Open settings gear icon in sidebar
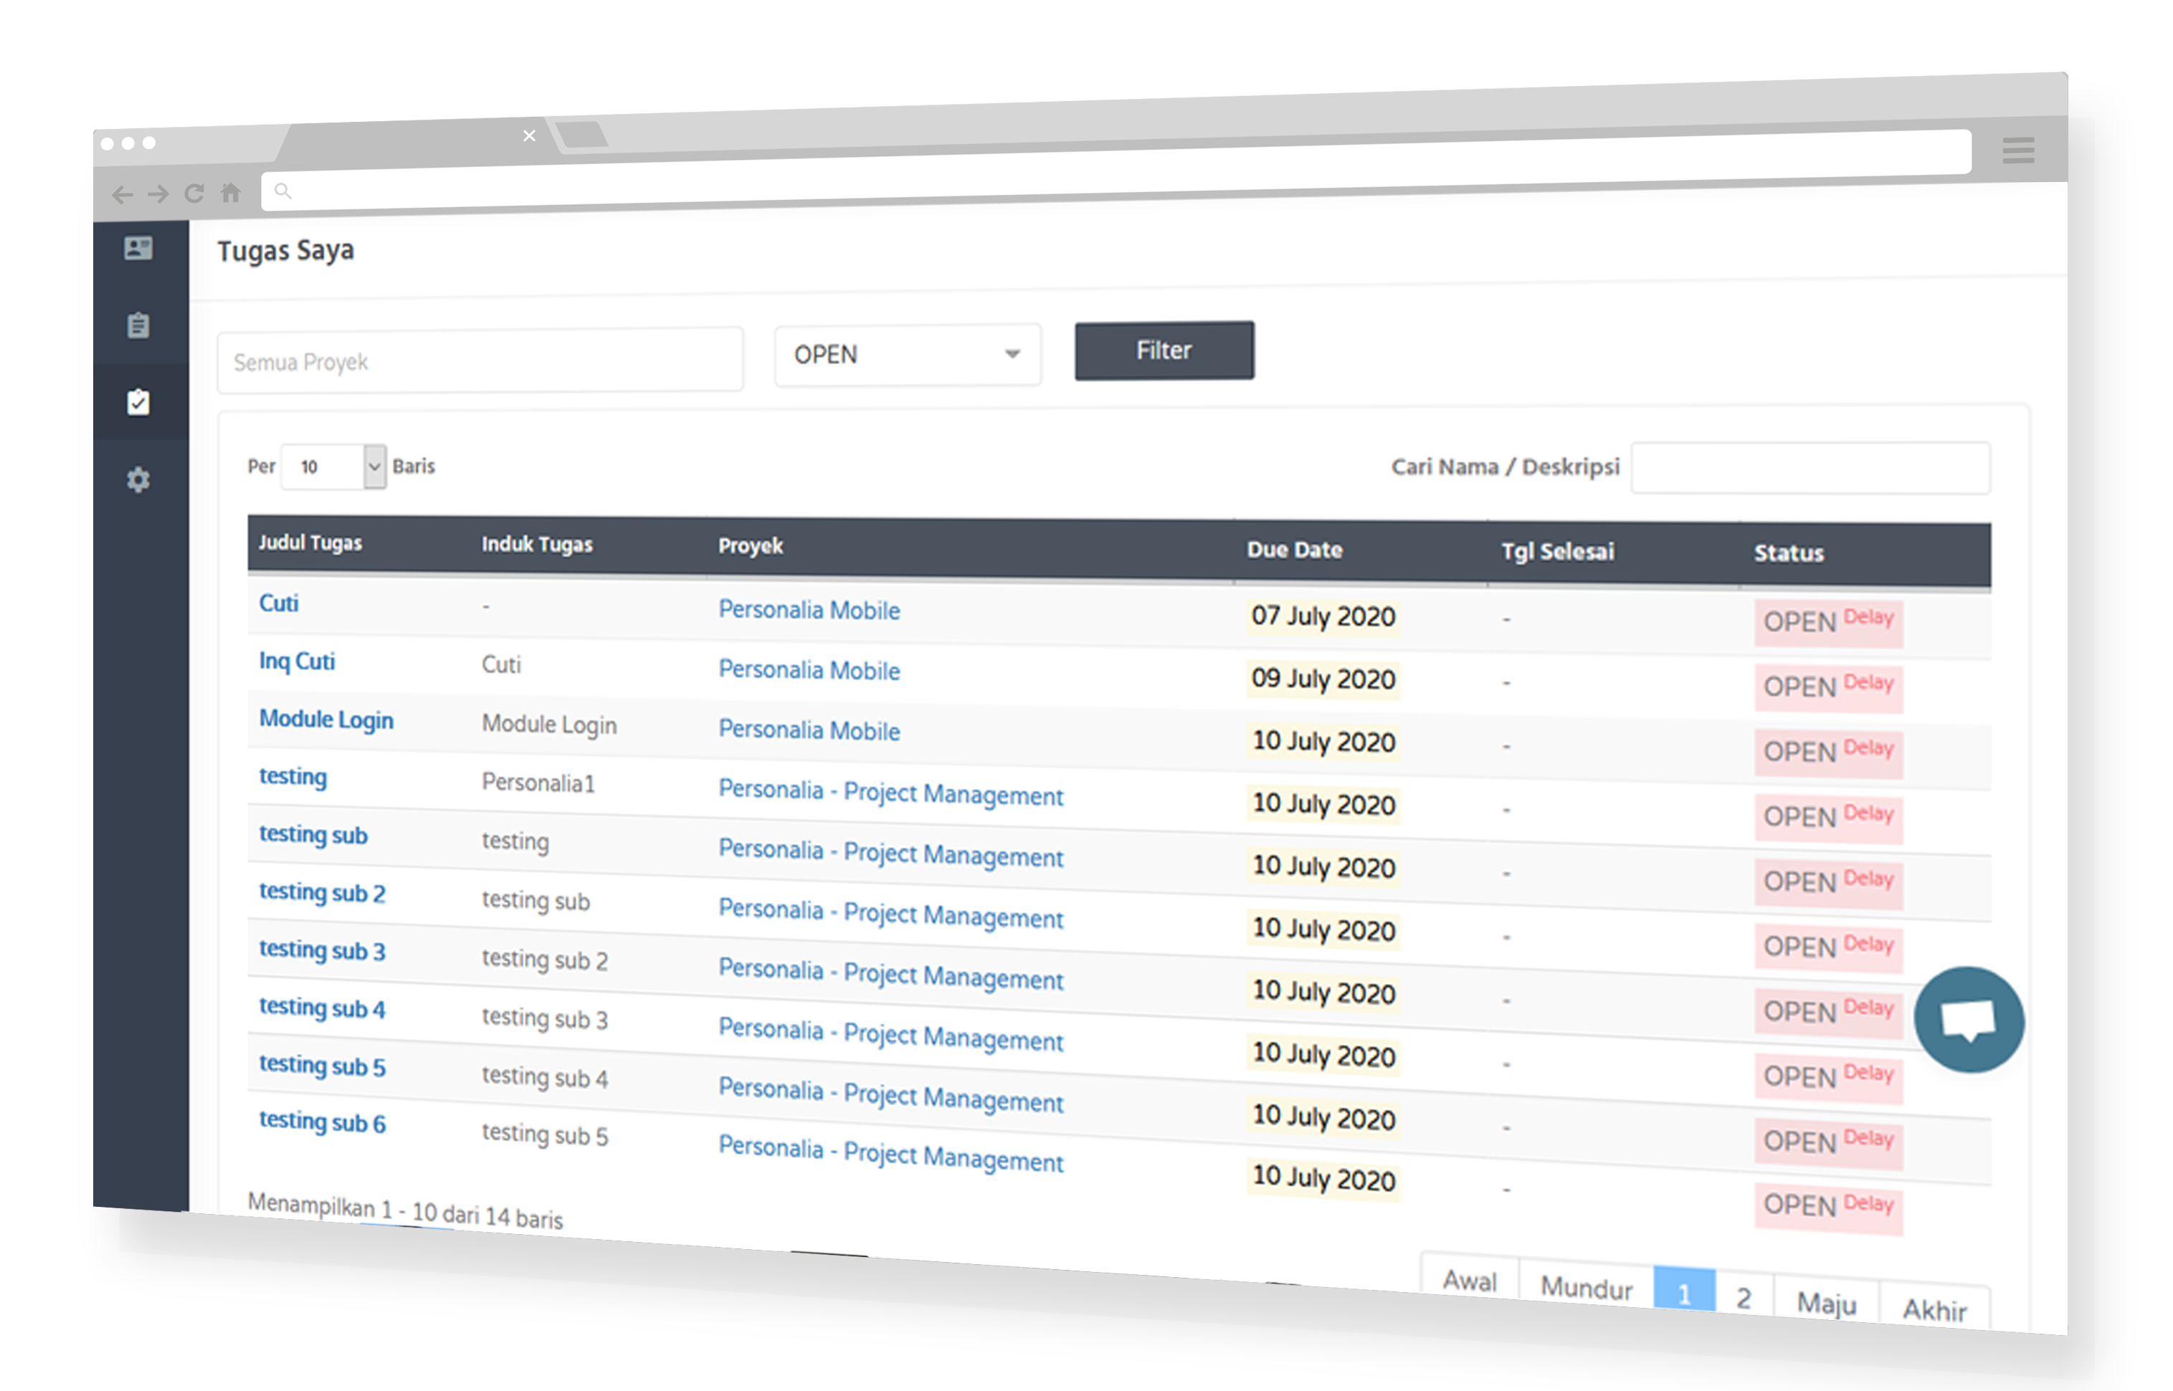 (x=138, y=479)
